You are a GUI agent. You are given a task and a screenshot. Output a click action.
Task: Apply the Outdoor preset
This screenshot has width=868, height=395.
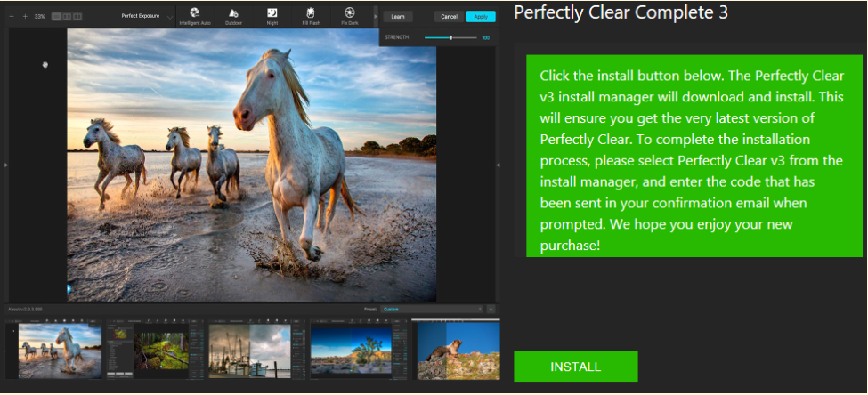tap(233, 17)
